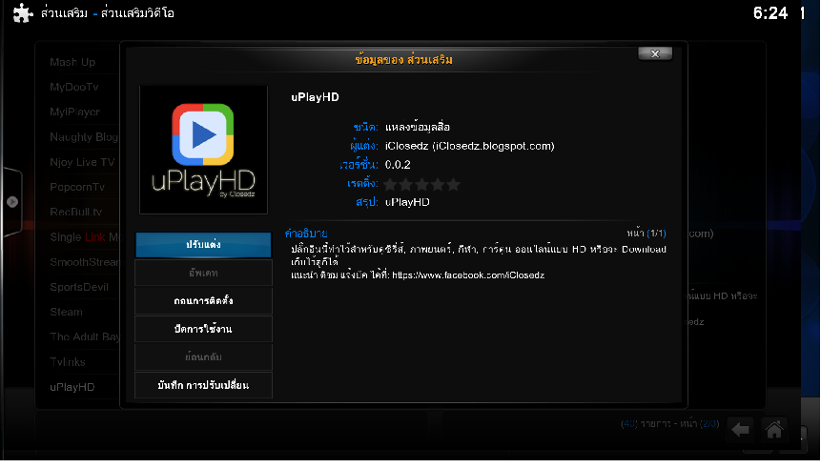The height and width of the screenshot is (468, 821).
Task: Click the uPlayHD add-on logo thumbnail
Action: [204, 151]
